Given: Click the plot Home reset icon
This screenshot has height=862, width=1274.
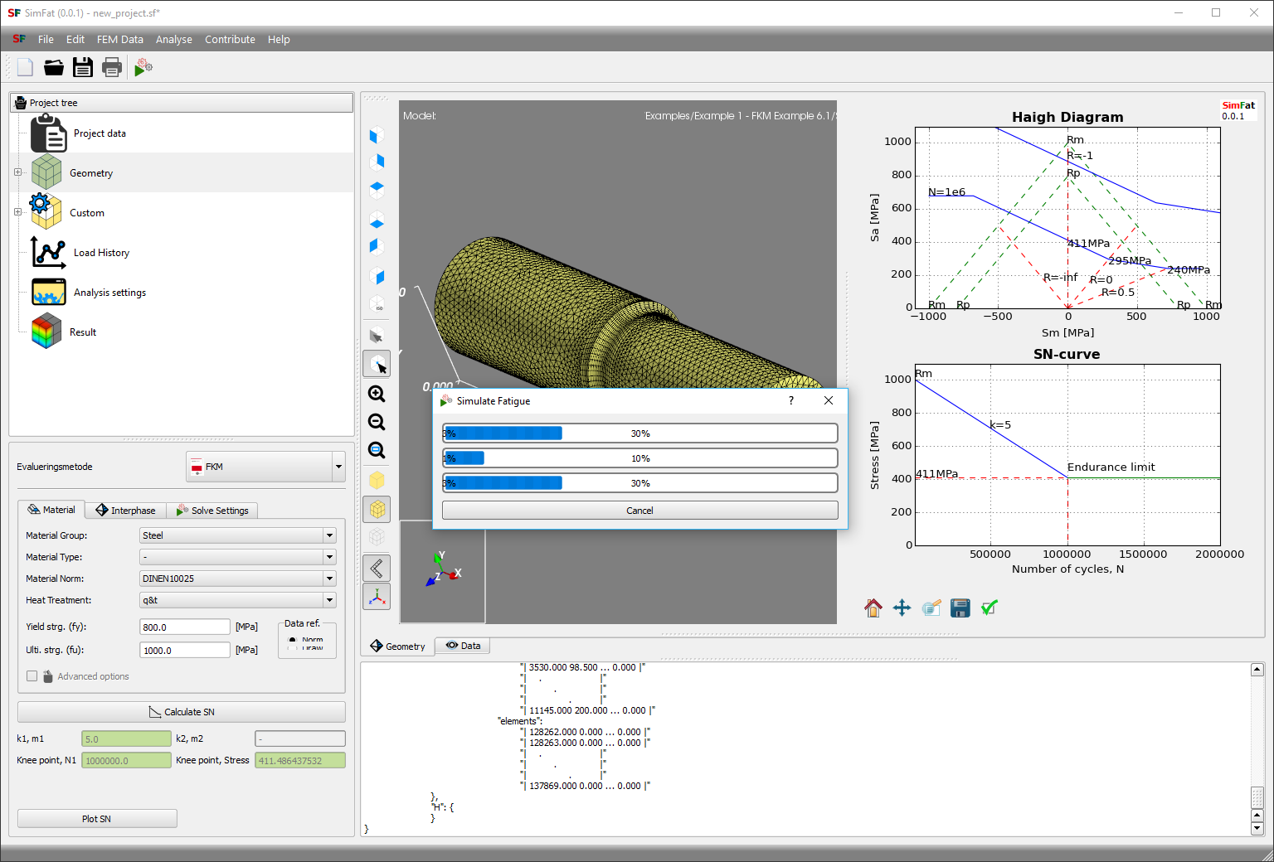Looking at the screenshot, I should [x=873, y=608].
